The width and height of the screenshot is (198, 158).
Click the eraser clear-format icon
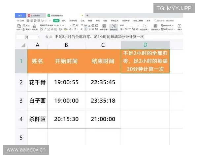75,29
